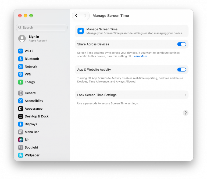The image size is (207, 179).
Task: Open Wi-Fi settings icon in sidebar
Action: click(x=21, y=51)
